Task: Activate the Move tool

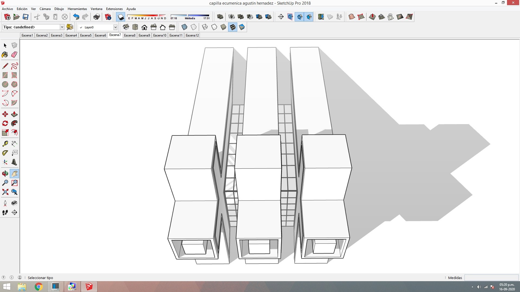Action: pyautogui.click(x=5, y=114)
